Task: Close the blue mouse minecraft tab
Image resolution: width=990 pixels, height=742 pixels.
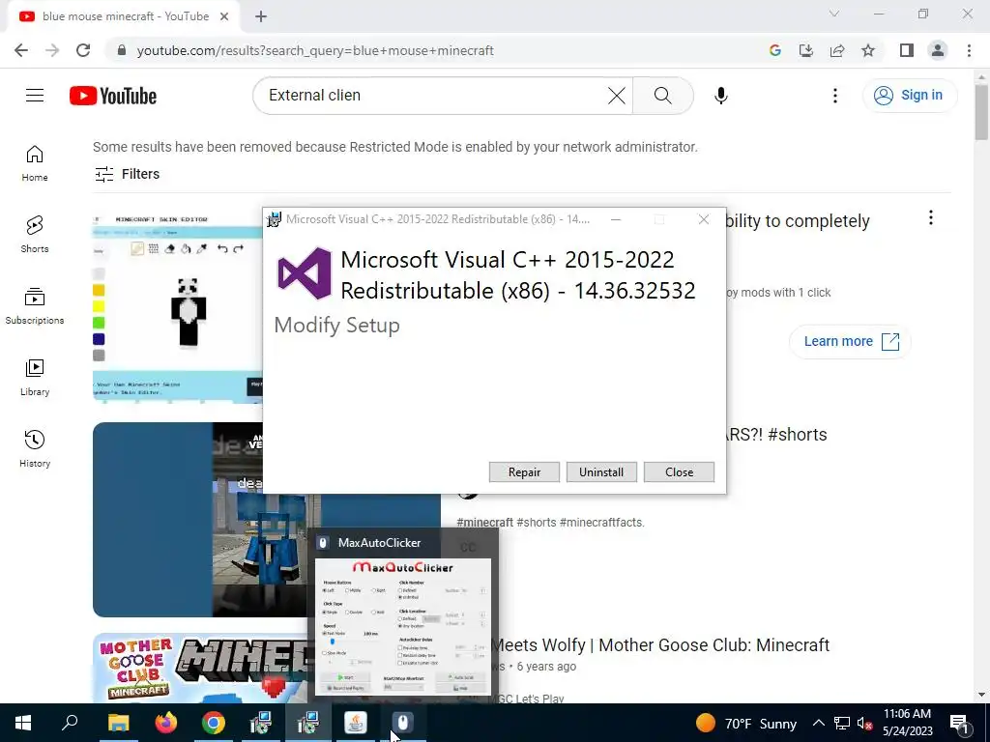Action: pos(224,16)
